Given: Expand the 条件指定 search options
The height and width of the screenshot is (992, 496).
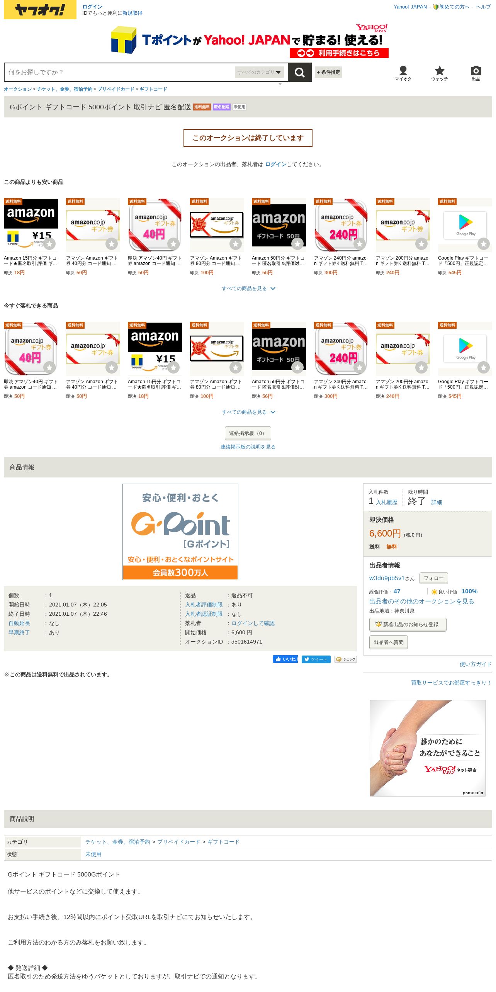Looking at the screenshot, I should [x=328, y=72].
